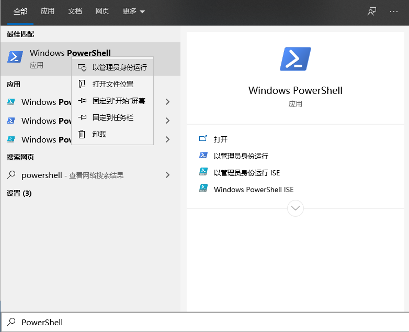Viewport: 409px width, 332px height.
Task: Click the trash icon beside 卸载
Action: coord(82,134)
